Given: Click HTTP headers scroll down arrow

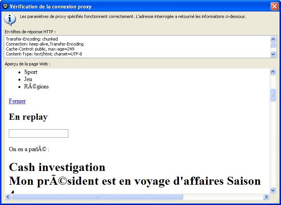Looking at the screenshot, I should coord(273,54).
